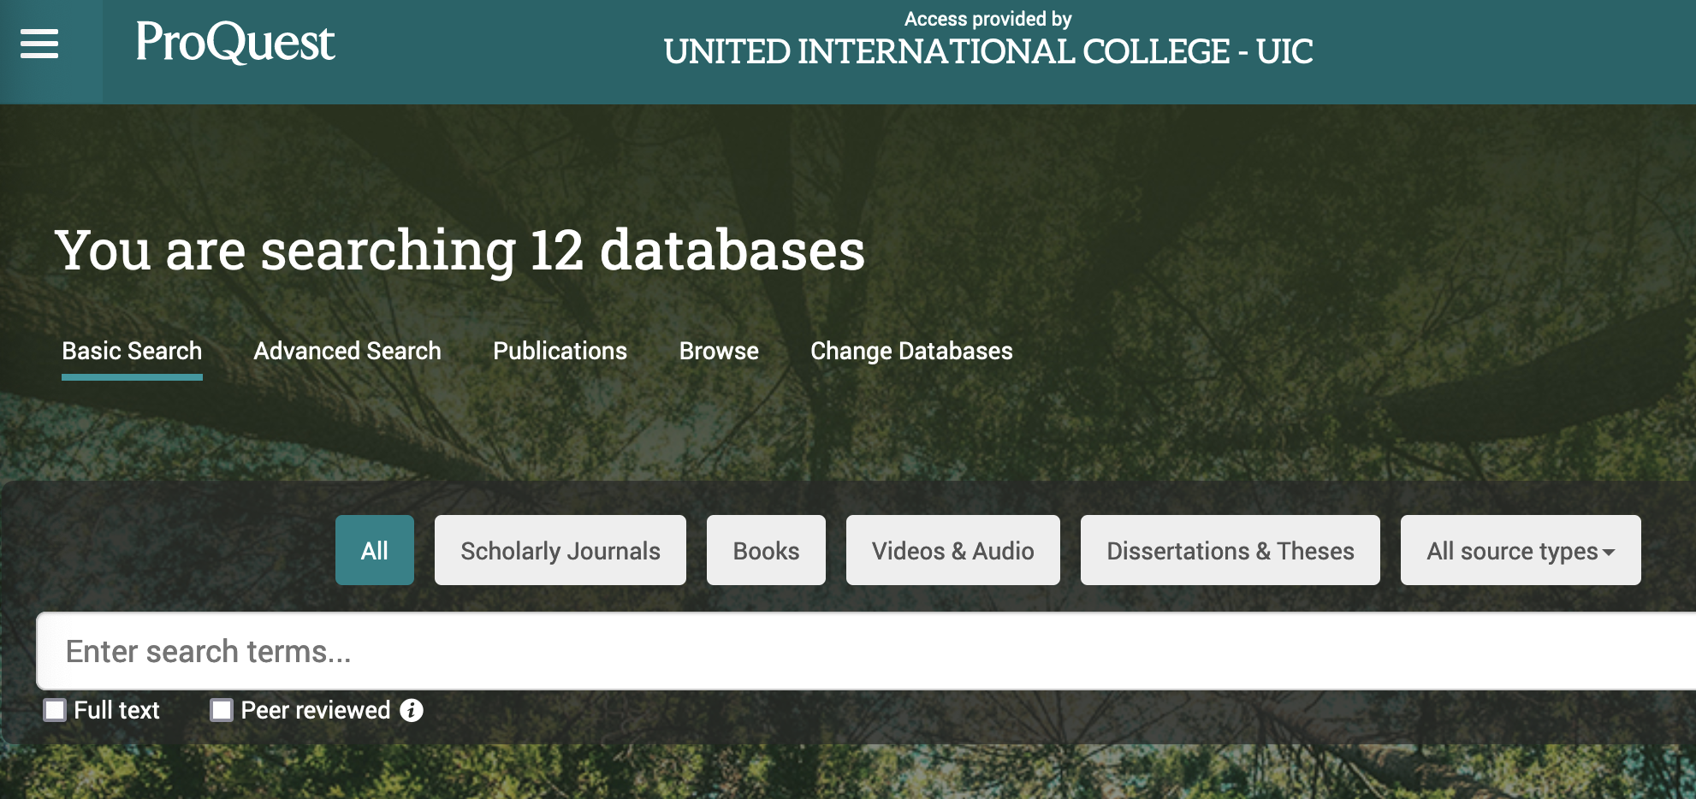
Task: Focus the Enter search terms field
Action: tap(856, 651)
